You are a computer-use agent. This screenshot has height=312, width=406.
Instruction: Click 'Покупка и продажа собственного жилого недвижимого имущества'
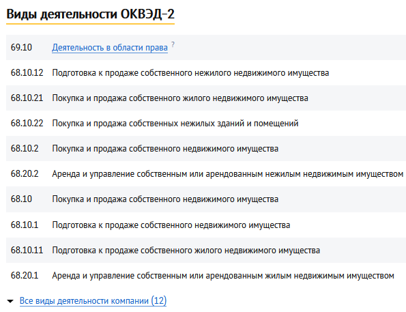point(180,98)
